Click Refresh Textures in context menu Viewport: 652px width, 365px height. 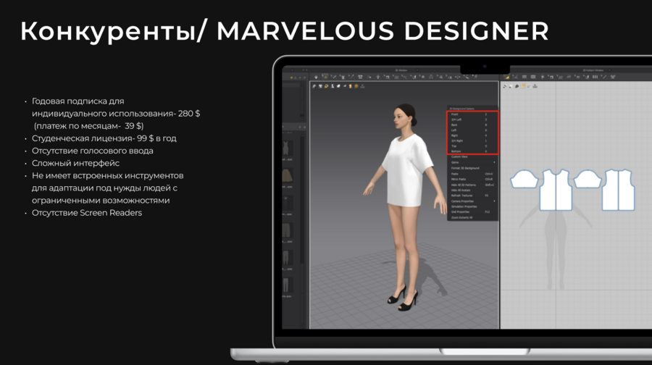point(472,196)
